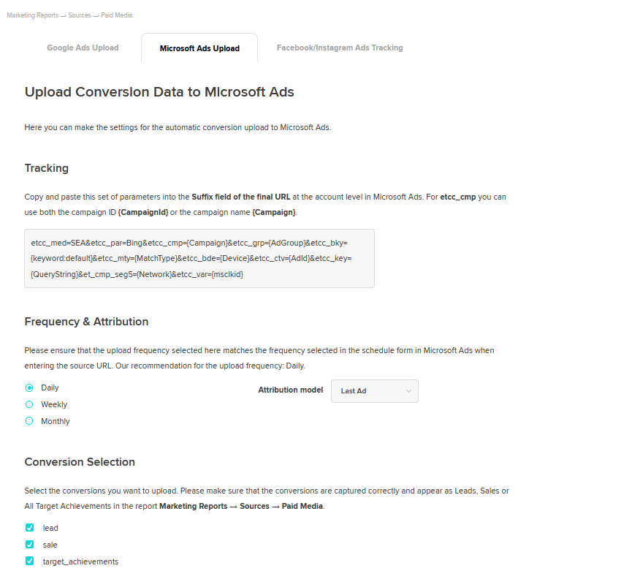Click the bold '{Campaign}' placeholder in the instructions
This screenshot has height=571, width=621.
[x=274, y=213]
